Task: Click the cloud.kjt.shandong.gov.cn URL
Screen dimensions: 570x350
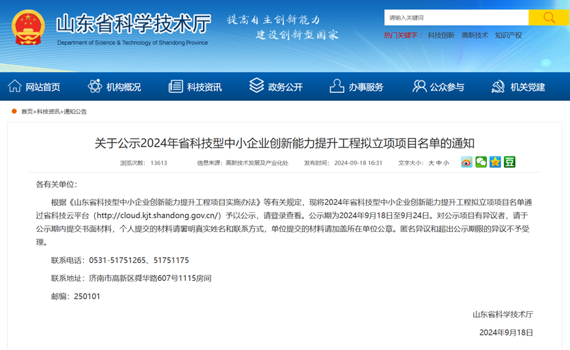Action: point(157,216)
